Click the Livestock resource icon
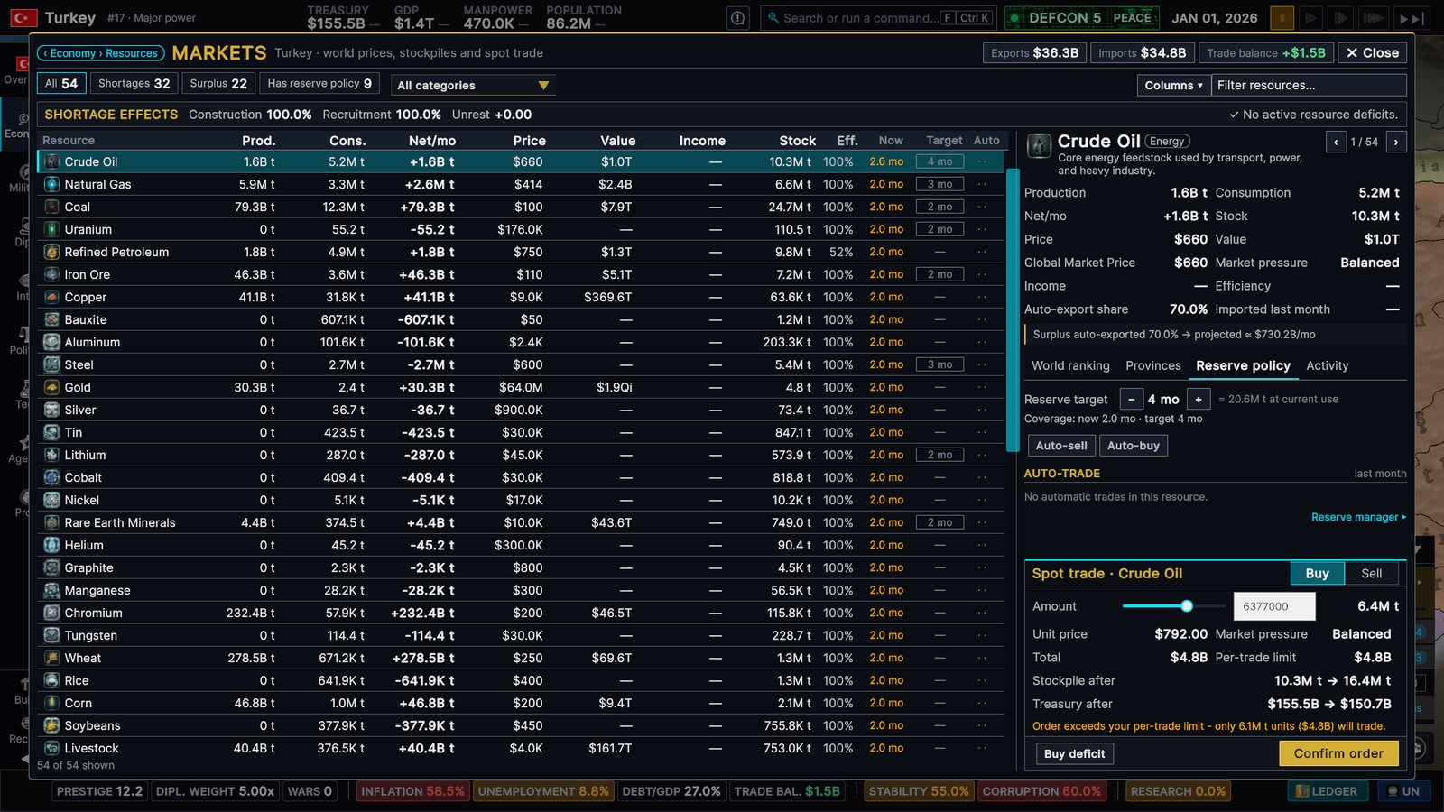This screenshot has height=812, width=1444. [52, 748]
